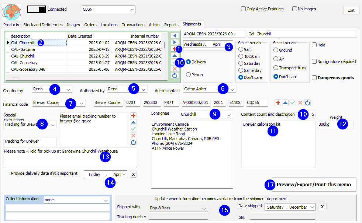Viewport: 362px width, 223px height.
Task: Select Transport truck option
Action: (x=276, y=67)
